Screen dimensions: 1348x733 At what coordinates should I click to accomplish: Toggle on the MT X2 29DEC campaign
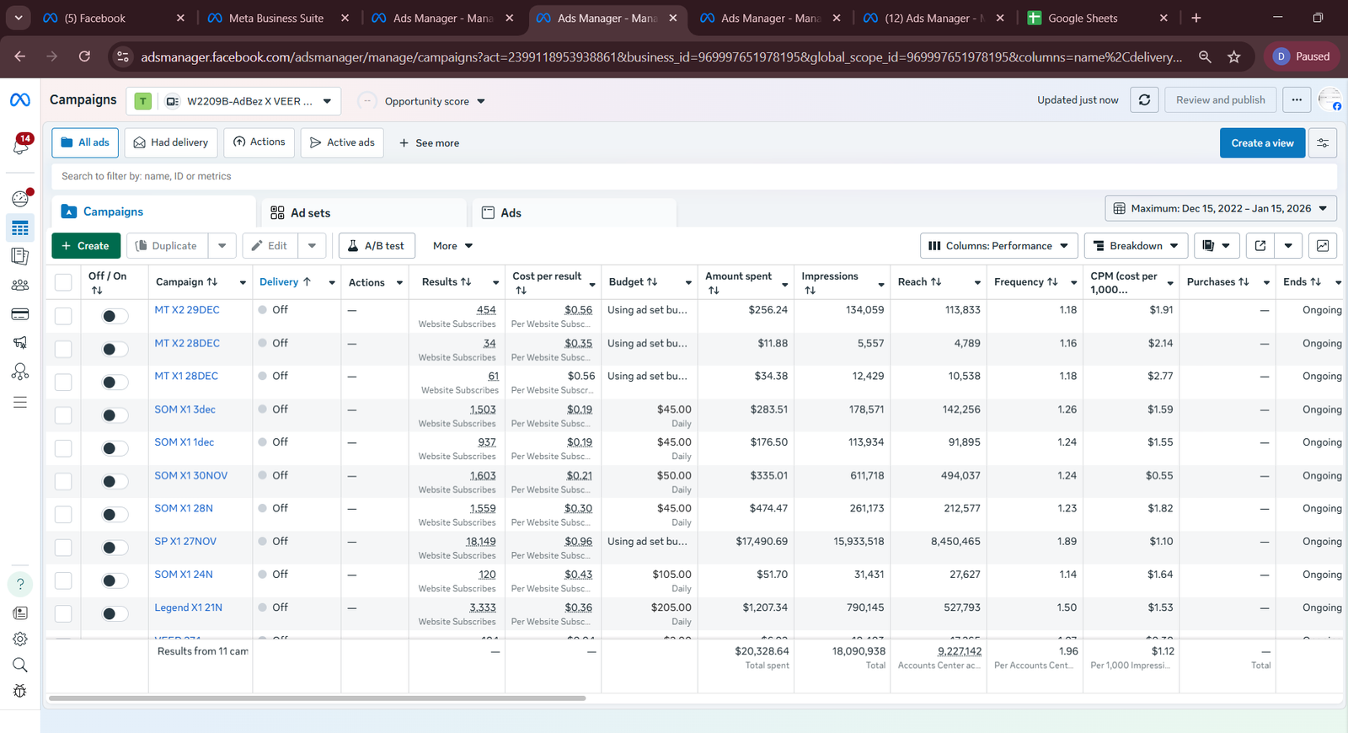coord(115,317)
